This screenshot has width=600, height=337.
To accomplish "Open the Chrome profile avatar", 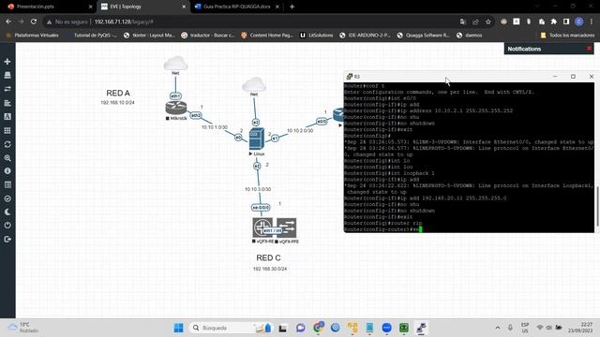I will click(579, 22).
